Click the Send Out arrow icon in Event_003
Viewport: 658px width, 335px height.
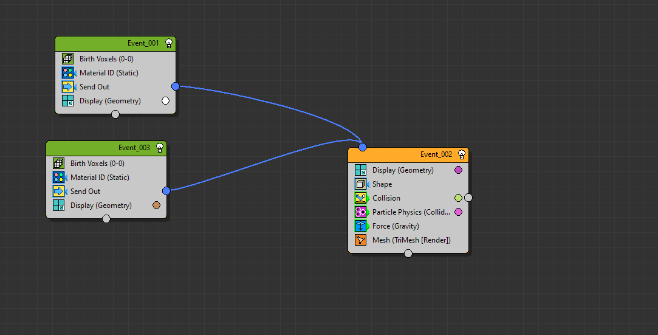point(59,192)
